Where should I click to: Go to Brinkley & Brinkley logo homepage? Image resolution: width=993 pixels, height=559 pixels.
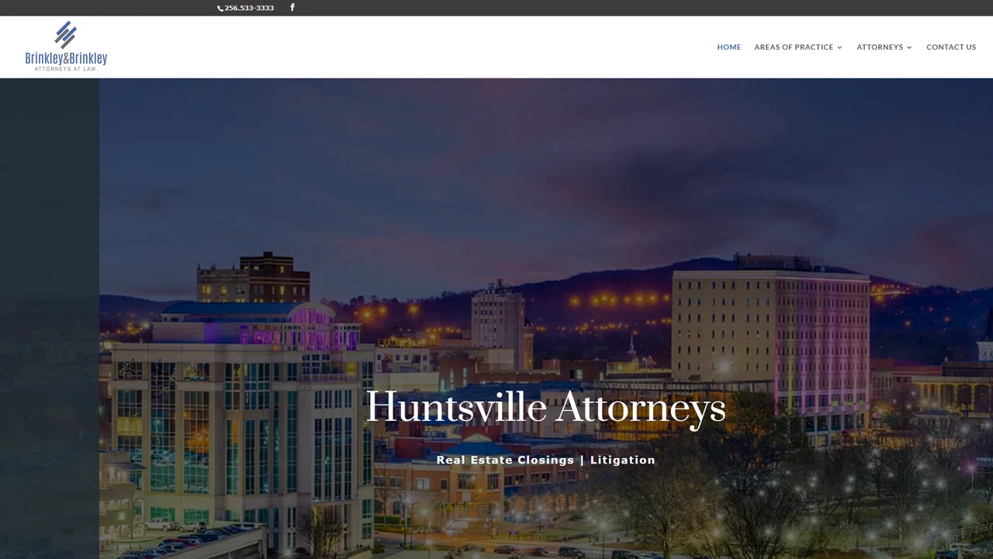[x=66, y=47]
